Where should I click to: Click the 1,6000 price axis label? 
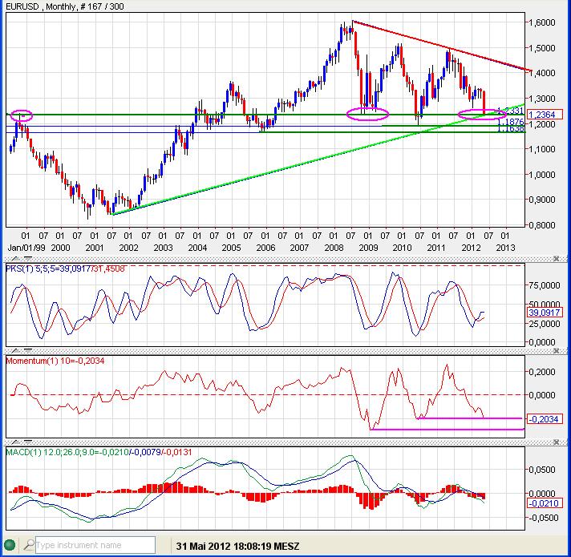(542, 22)
